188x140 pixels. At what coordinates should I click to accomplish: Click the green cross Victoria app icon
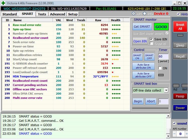coord(3,3)
